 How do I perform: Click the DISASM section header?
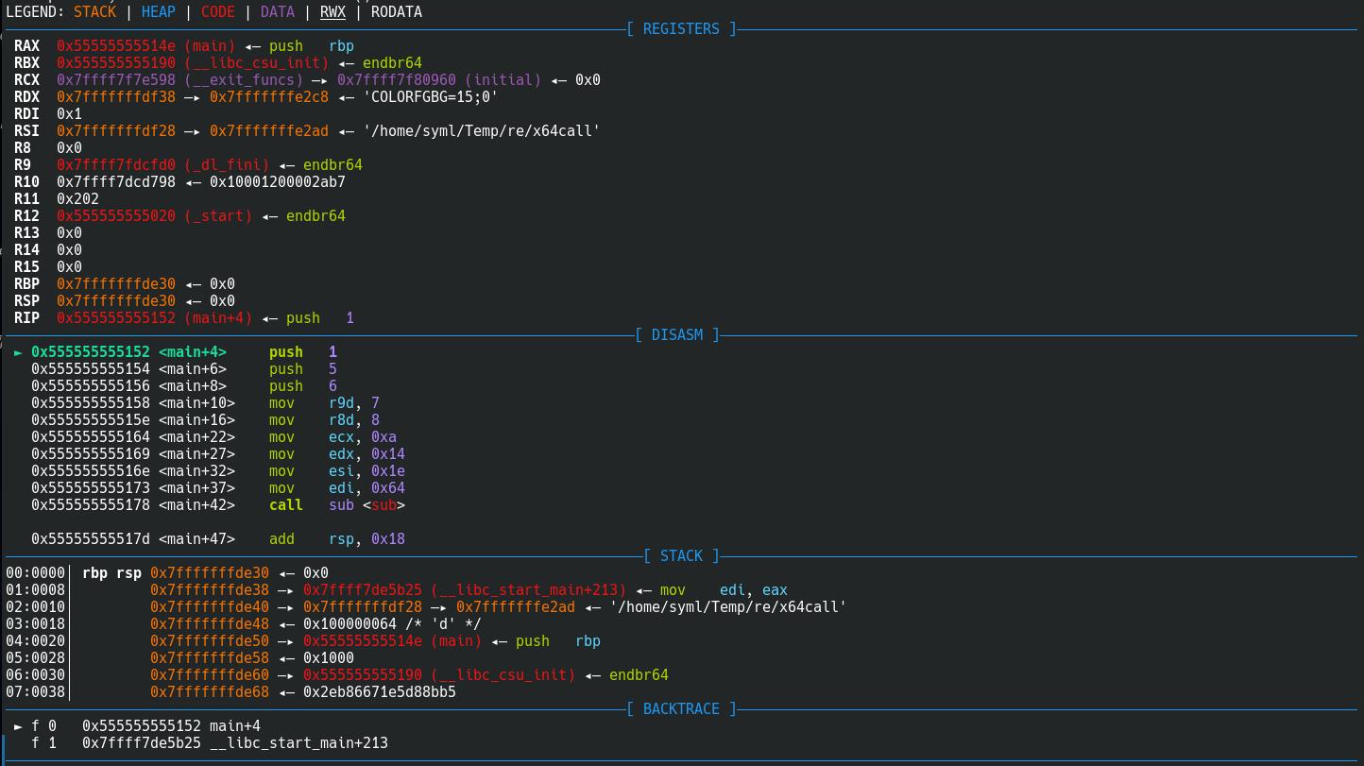[x=676, y=335]
